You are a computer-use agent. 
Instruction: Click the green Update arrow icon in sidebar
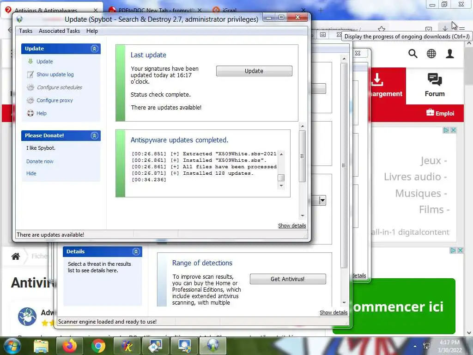[30, 61]
